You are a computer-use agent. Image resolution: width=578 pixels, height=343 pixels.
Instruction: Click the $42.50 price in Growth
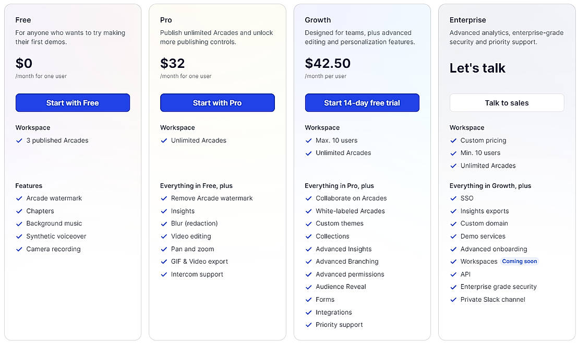point(328,63)
